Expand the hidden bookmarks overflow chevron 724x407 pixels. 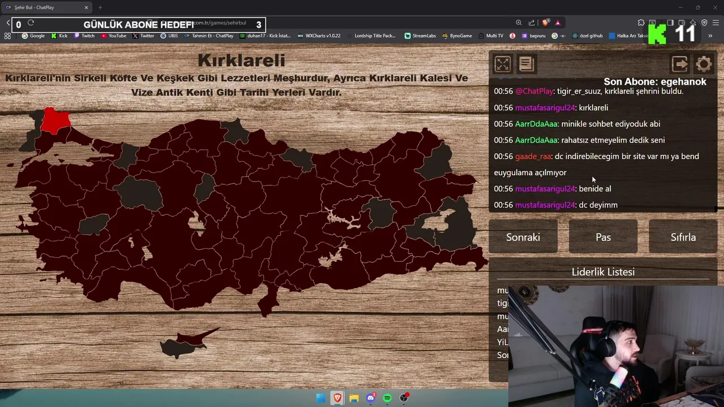710,36
